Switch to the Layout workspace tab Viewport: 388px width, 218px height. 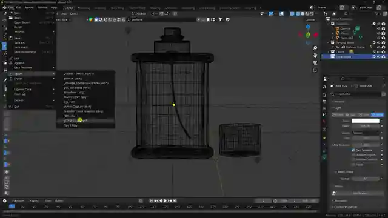tap(69, 8)
